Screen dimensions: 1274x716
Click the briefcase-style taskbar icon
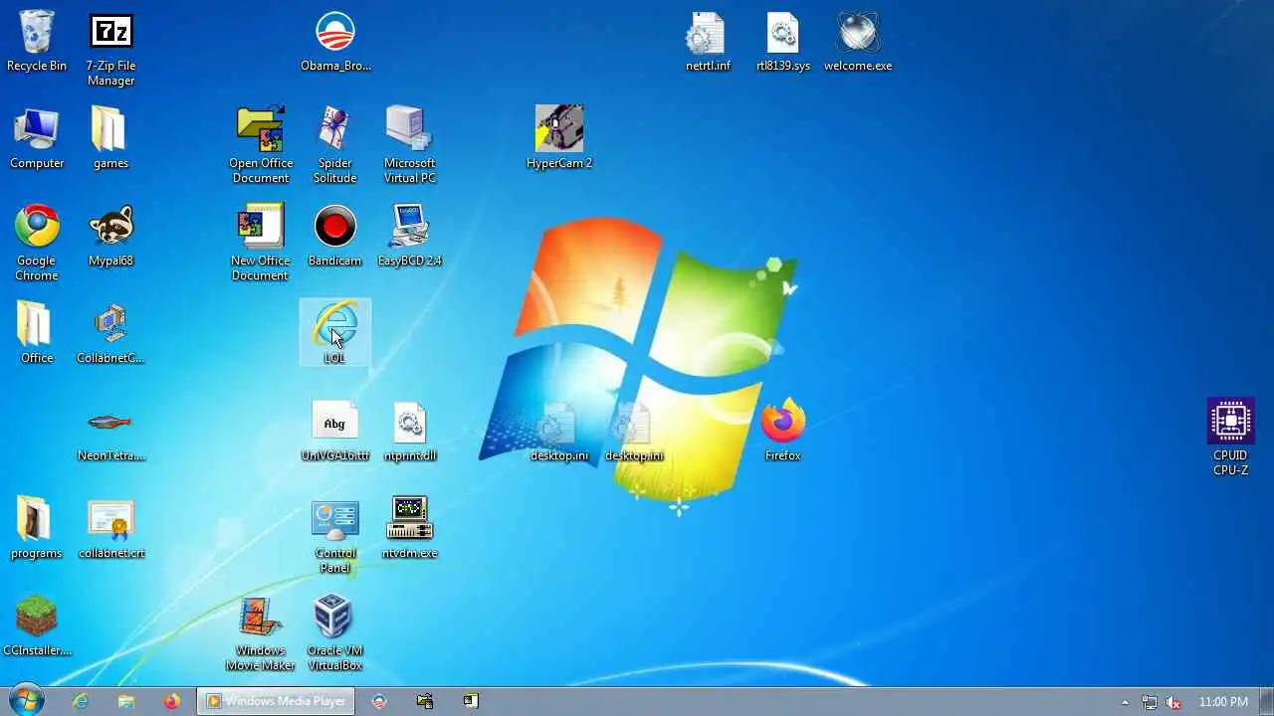pos(425,701)
